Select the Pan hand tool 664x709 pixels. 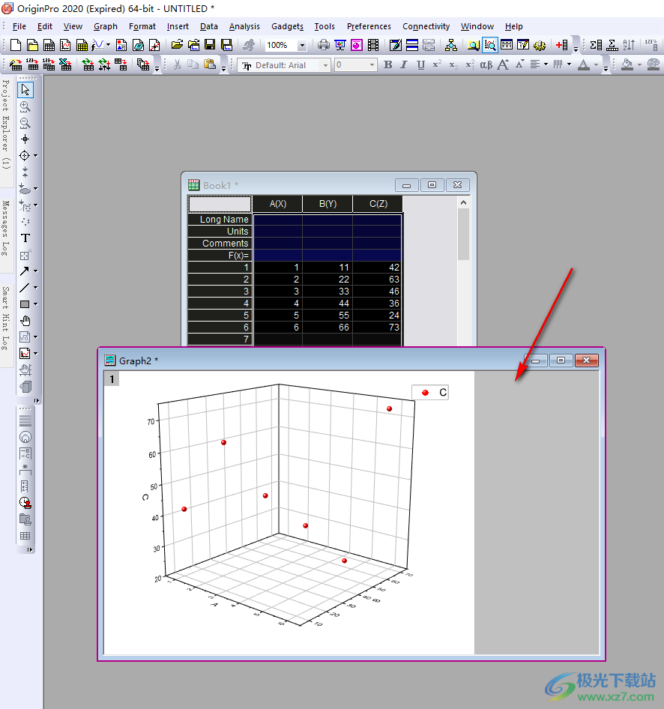pos(25,321)
